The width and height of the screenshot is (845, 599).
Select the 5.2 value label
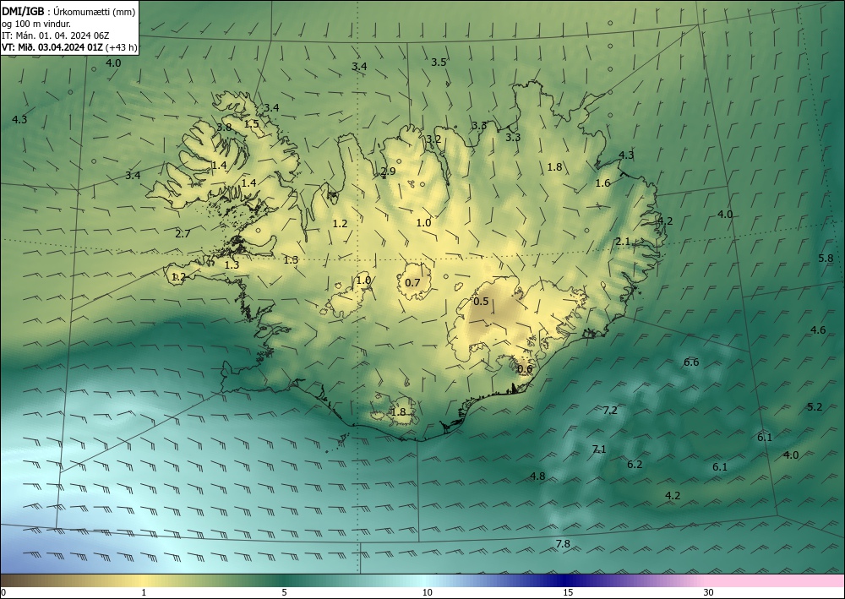[815, 407]
